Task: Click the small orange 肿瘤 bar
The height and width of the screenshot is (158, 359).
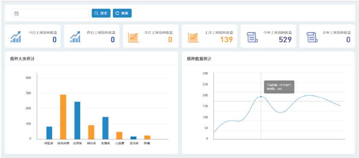Action: pos(147,138)
